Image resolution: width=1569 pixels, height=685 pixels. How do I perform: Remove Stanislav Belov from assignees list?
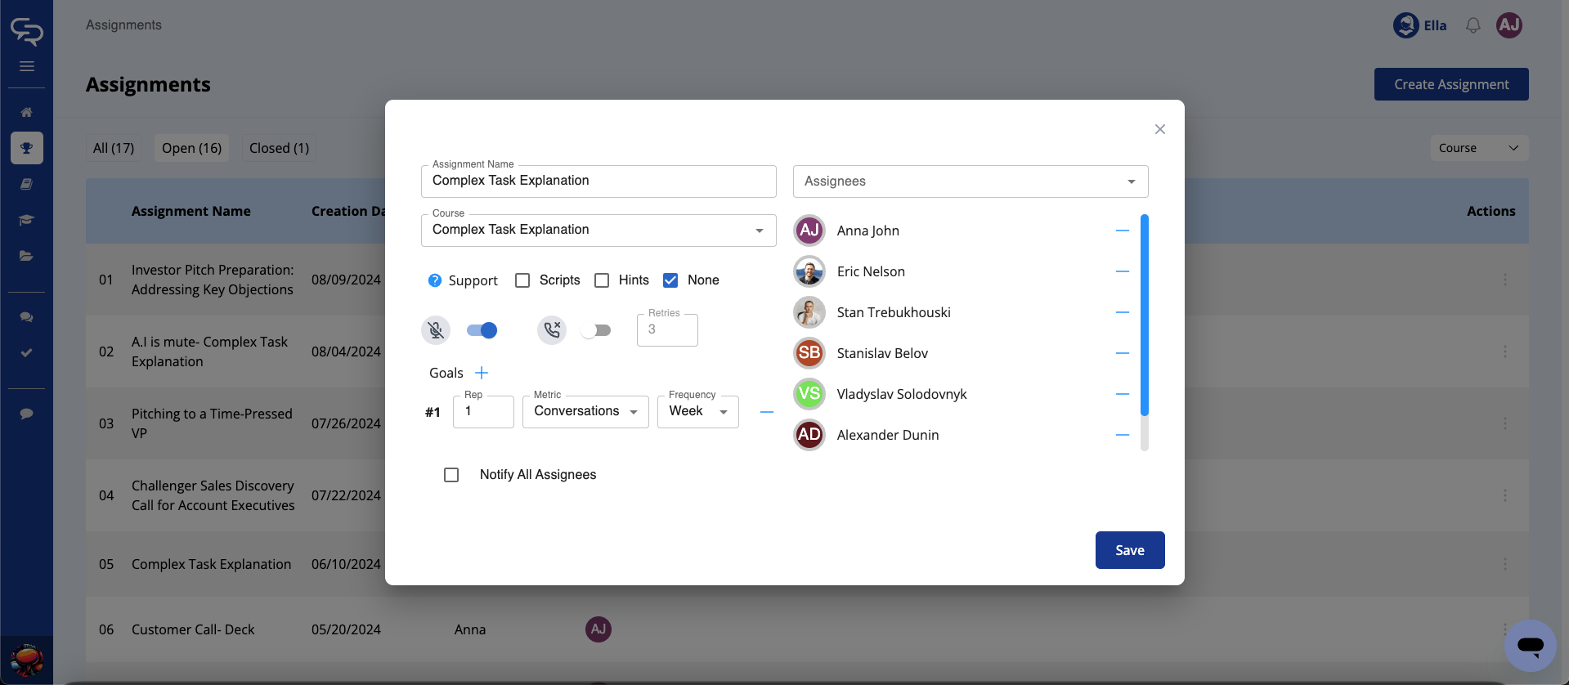coord(1122,353)
